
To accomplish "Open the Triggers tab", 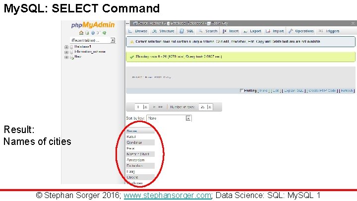I will coord(329,31).
